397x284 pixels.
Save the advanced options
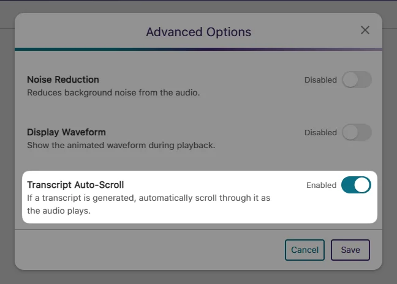point(350,250)
